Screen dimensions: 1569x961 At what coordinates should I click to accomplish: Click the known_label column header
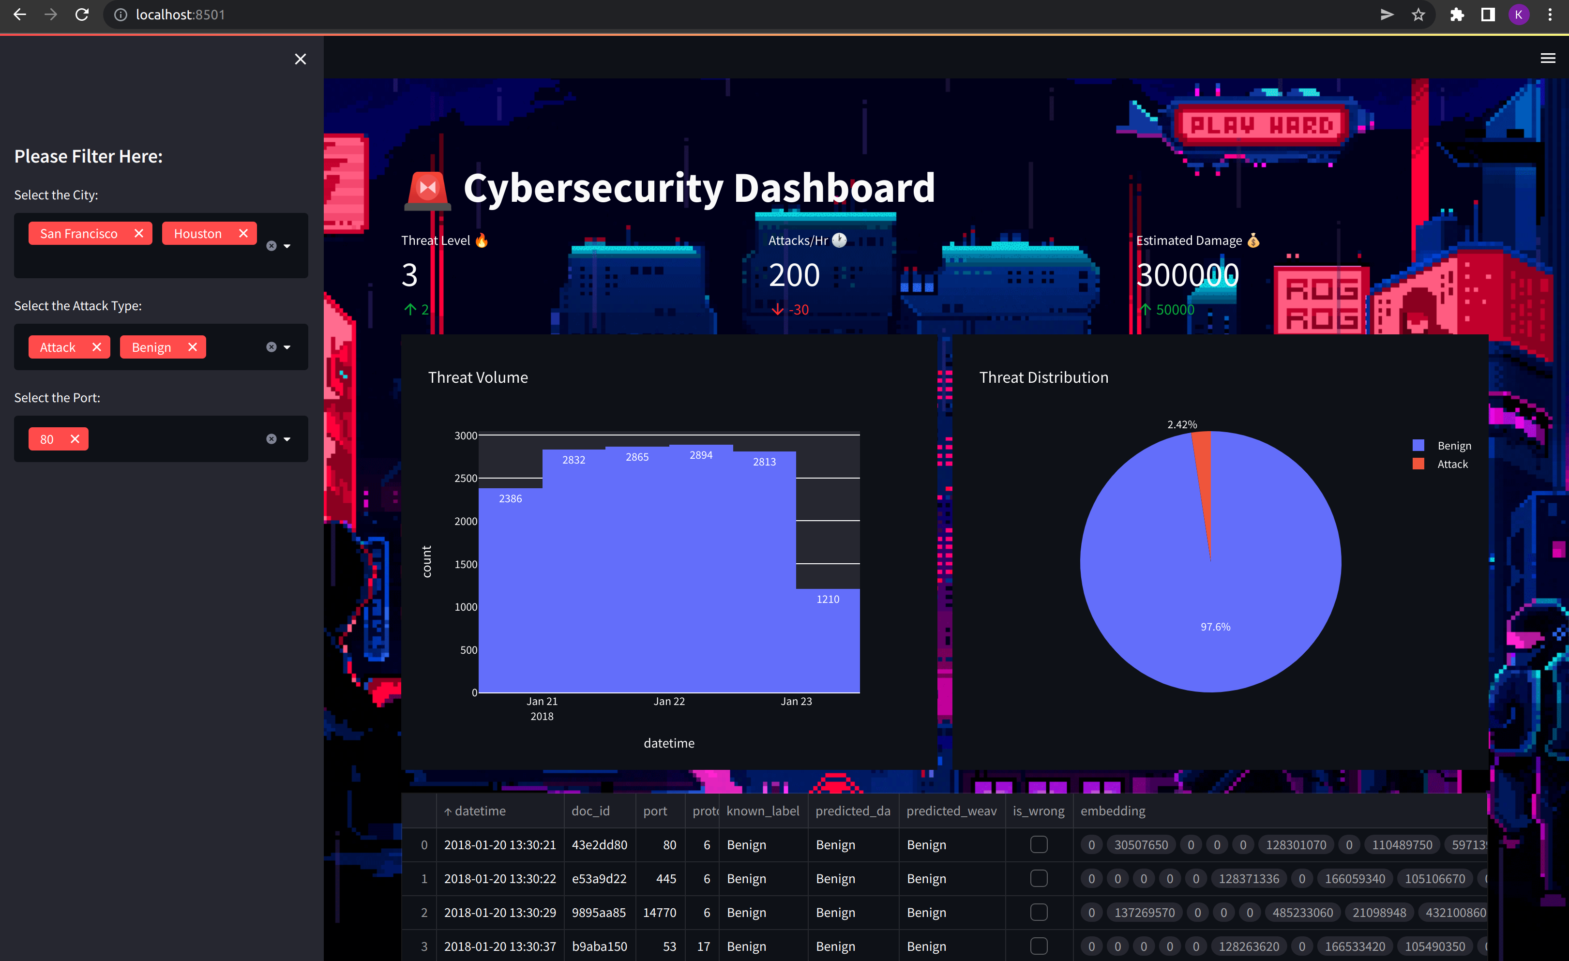762,811
